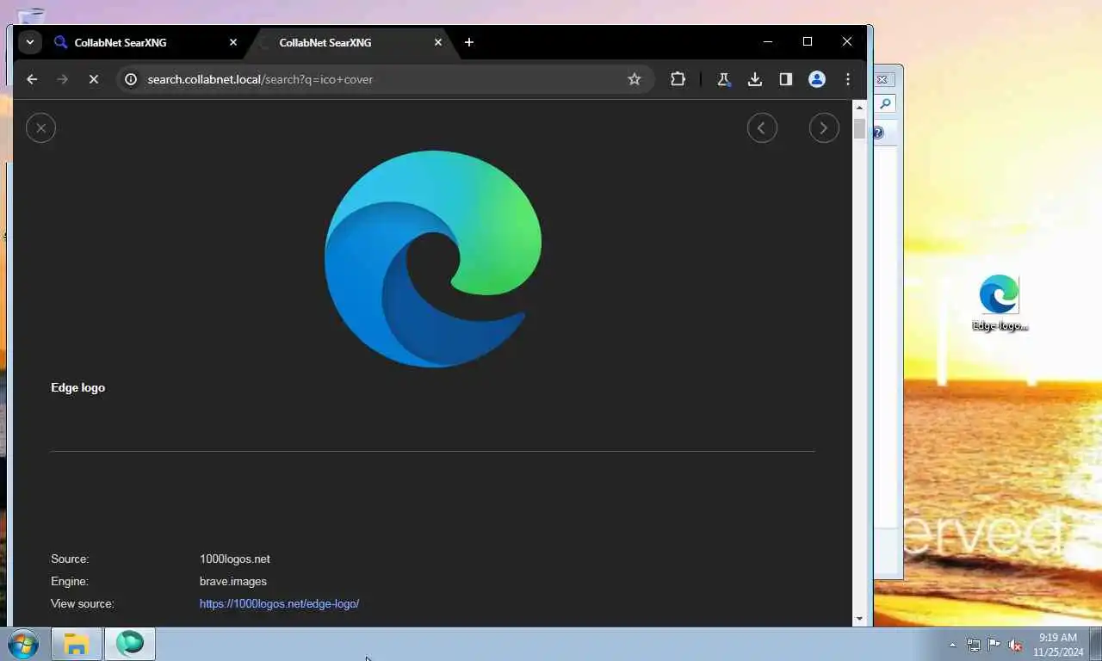Toggle the browser side panel

[786, 79]
